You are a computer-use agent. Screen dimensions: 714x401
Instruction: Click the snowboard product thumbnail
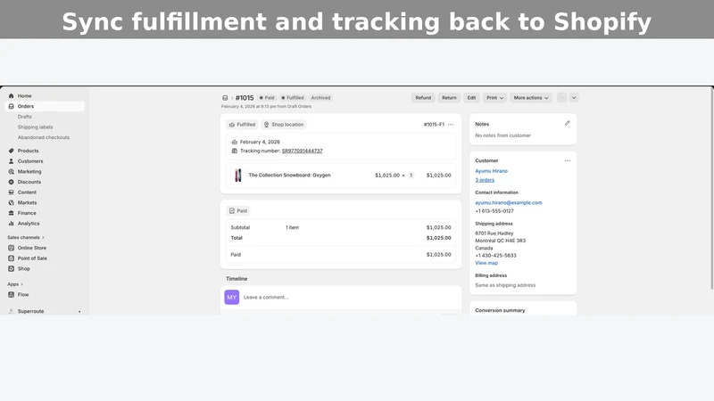[x=237, y=175]
